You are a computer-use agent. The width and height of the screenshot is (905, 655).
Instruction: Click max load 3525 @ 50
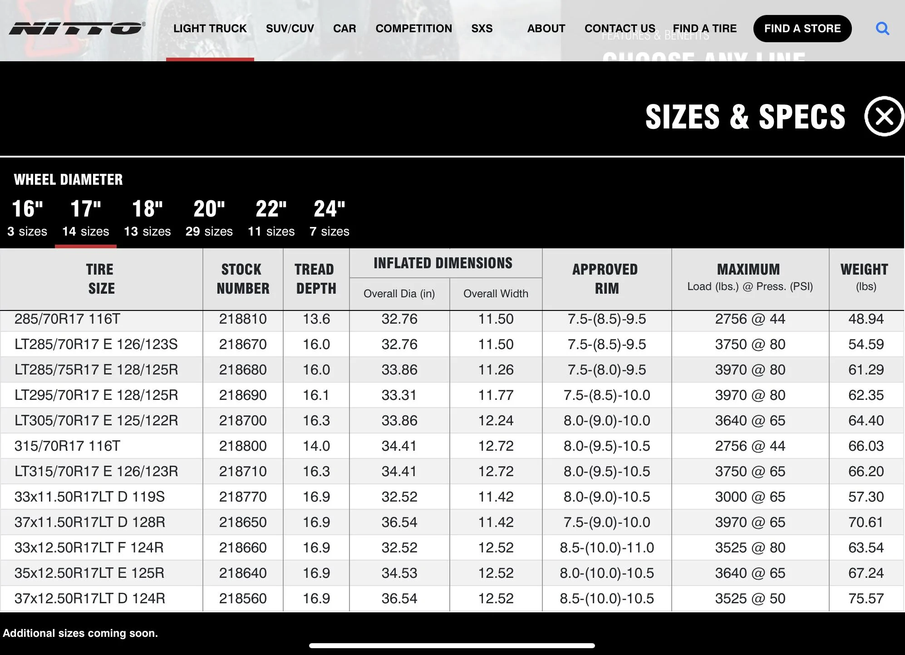pos(750,599)
